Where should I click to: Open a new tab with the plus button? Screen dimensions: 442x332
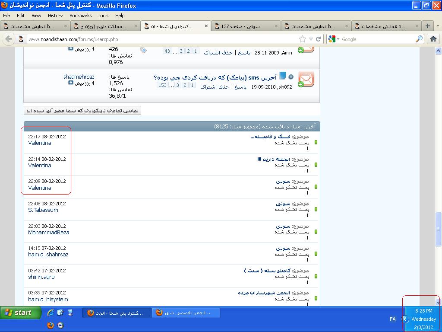pyautogui.click(x=427, y=26)
